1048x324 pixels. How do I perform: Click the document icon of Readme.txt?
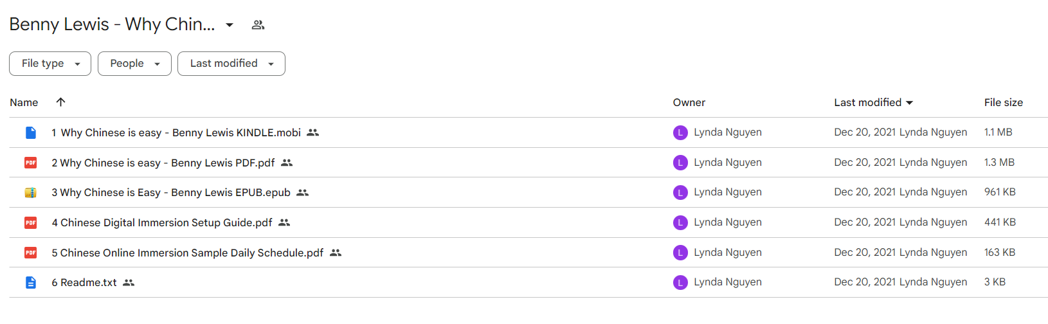coord(31,282)
